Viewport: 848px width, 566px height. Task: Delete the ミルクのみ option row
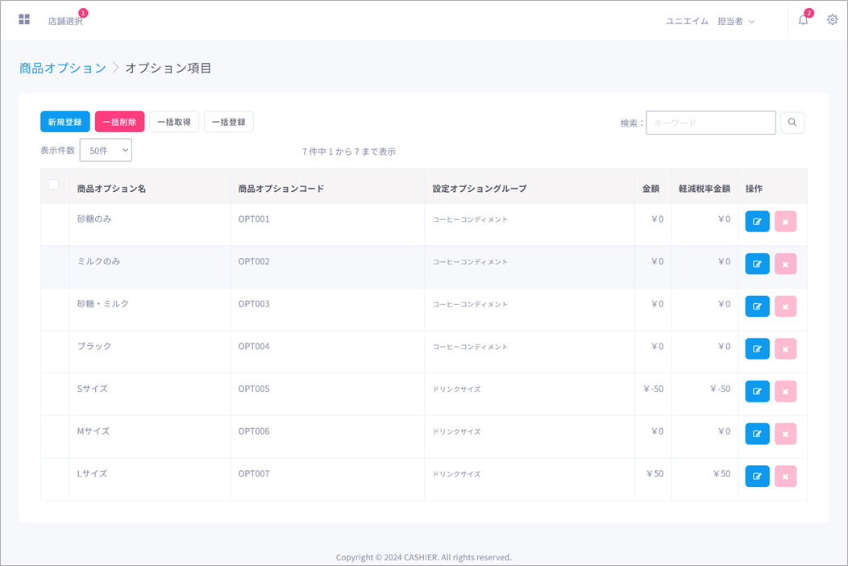pyautogui.click(x=785, y=264)
